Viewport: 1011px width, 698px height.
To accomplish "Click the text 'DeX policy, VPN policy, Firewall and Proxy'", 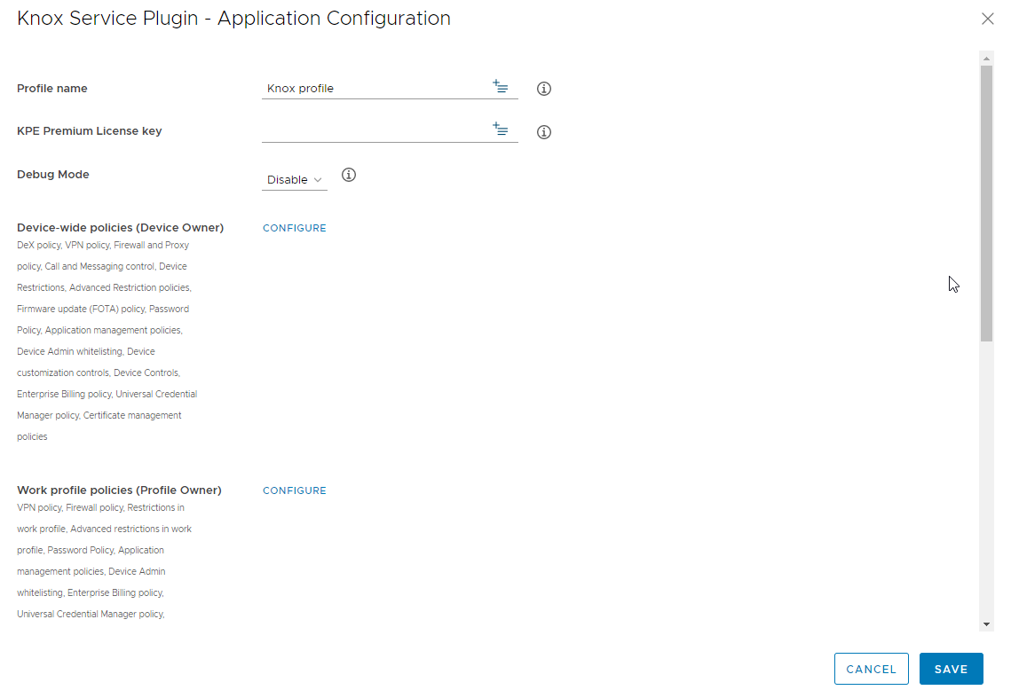I will click(x=103, y=245).
